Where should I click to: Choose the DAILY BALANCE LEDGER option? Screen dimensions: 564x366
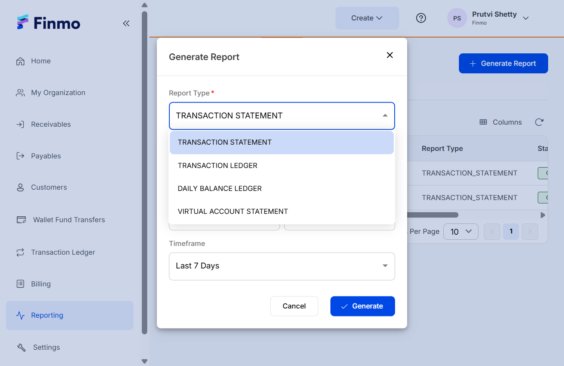click(x=282, y=188)
